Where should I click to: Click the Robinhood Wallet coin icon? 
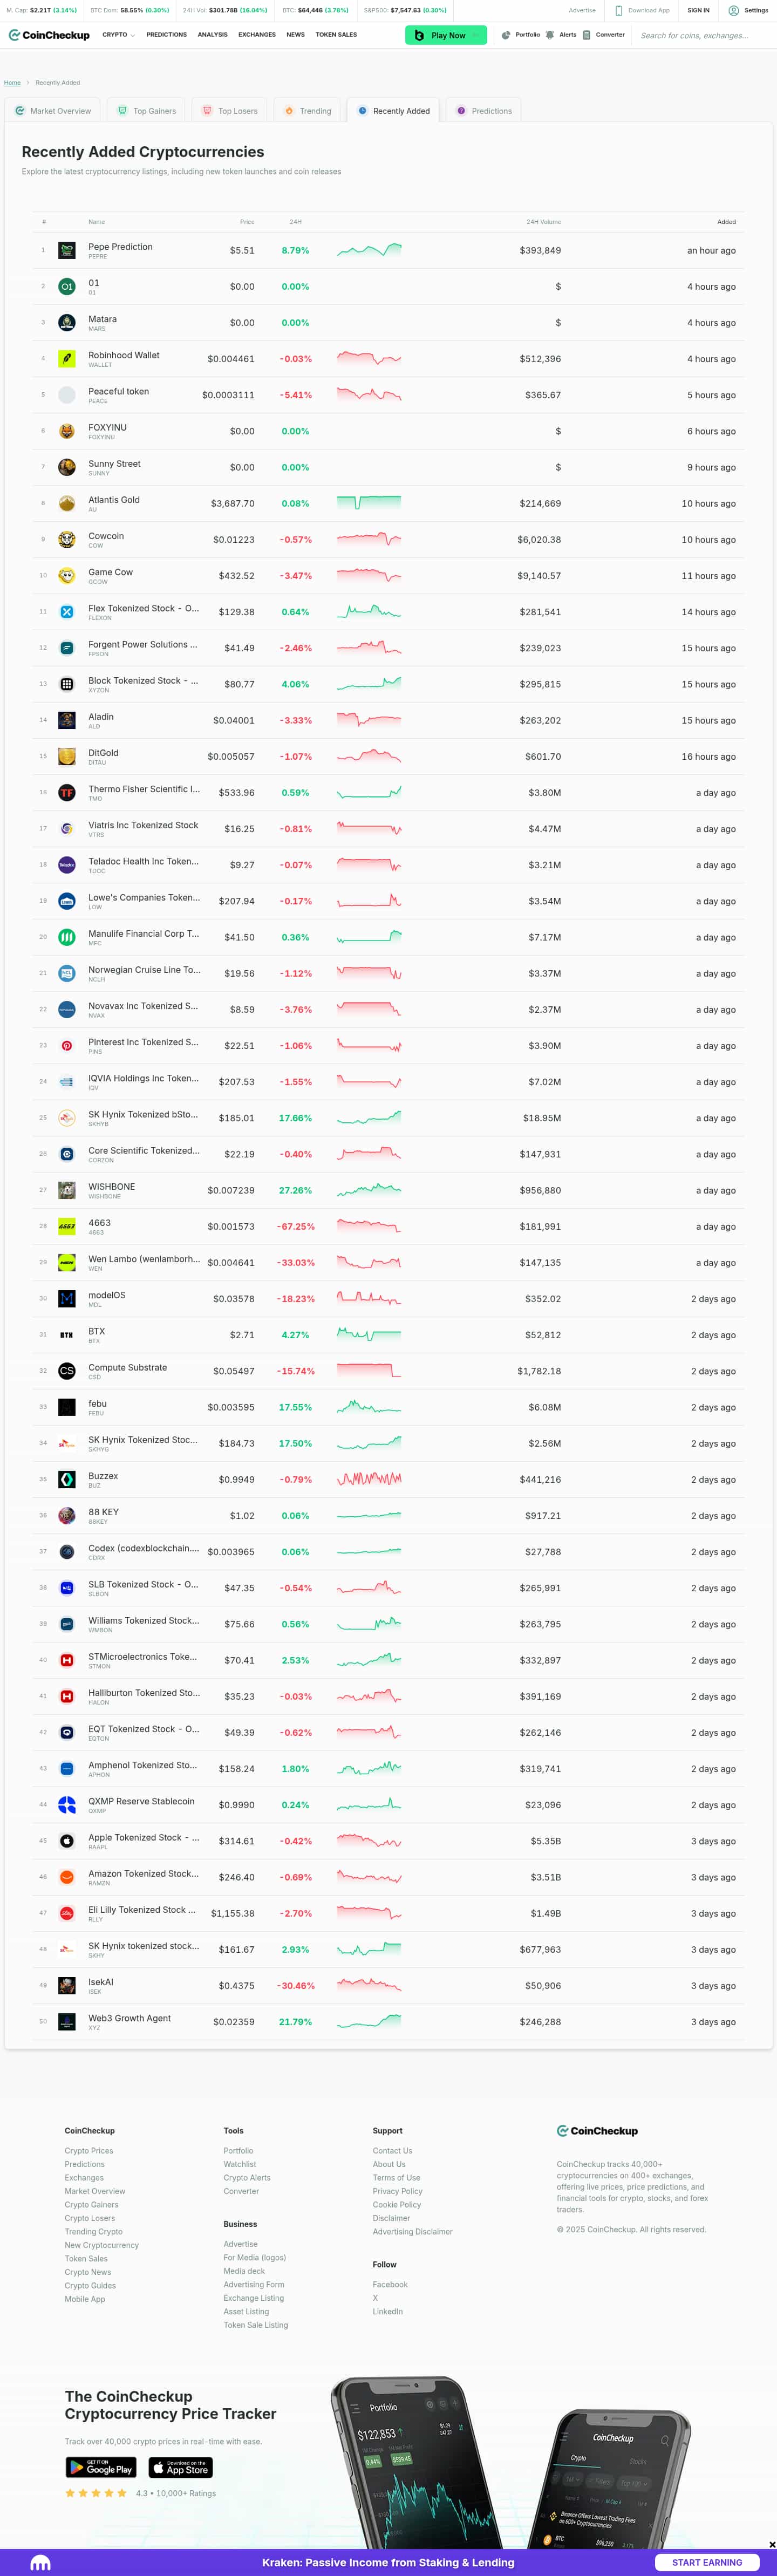pyautogui.click(x=67, y=358)
